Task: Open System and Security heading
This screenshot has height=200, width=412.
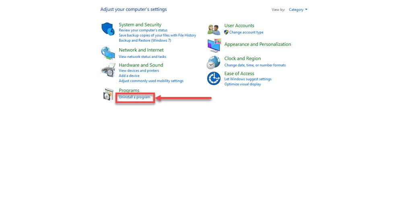Action: click(x=140, y=25)
